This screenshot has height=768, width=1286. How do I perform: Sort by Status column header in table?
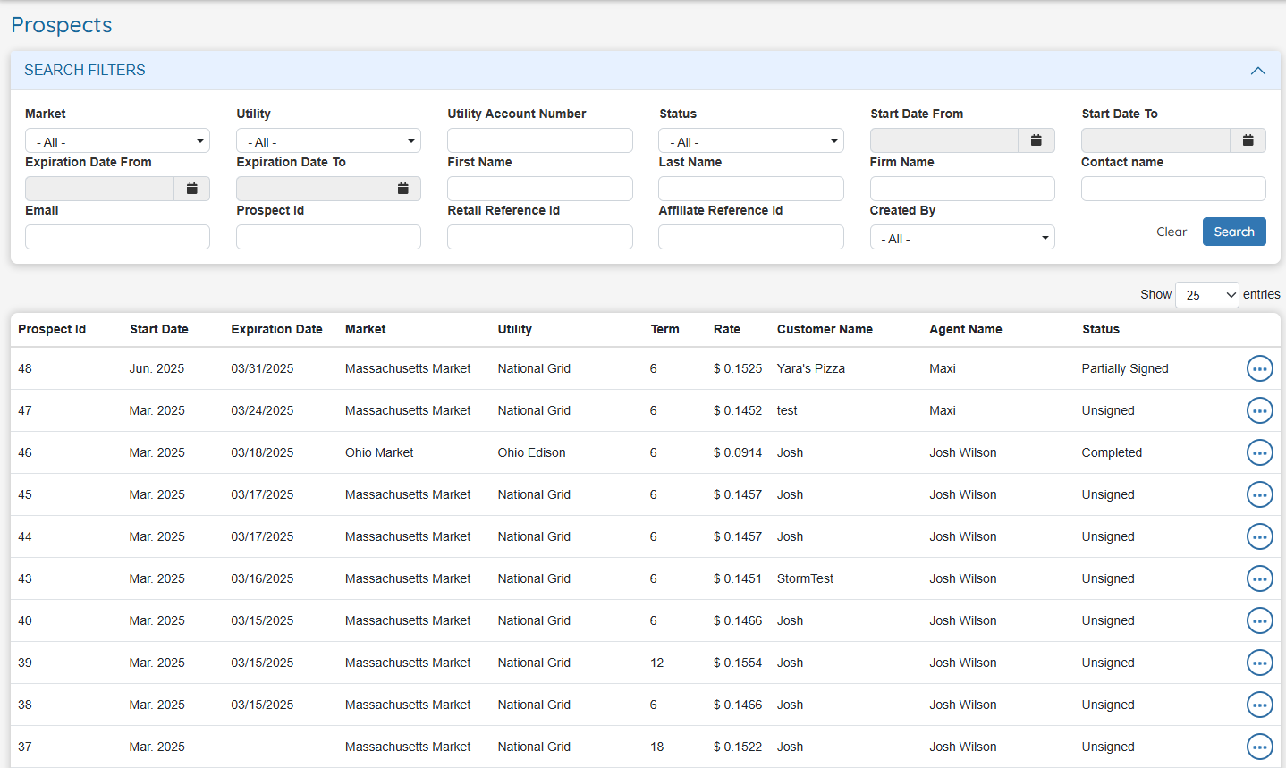pyautogui.click(x=1101, y=329)
